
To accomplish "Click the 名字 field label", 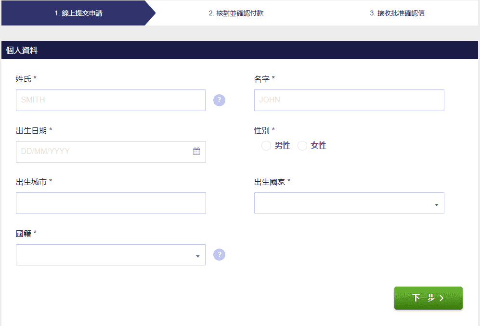I will pos(264,79).
